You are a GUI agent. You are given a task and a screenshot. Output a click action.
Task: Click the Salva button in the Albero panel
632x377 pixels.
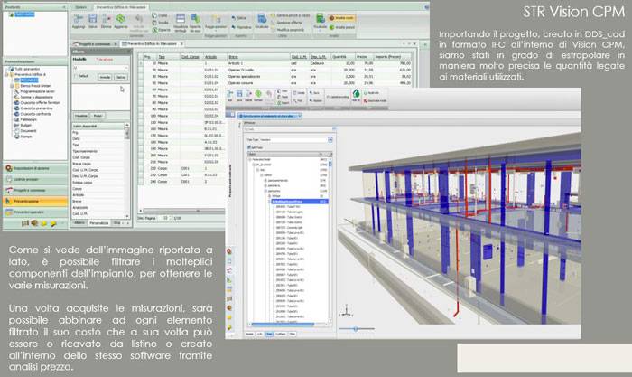[x=120, y=77]
